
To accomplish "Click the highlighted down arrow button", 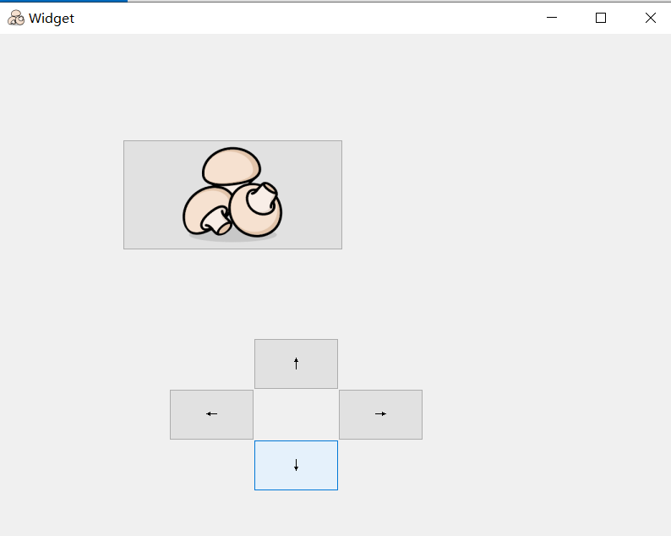I will tap(296, 465).
